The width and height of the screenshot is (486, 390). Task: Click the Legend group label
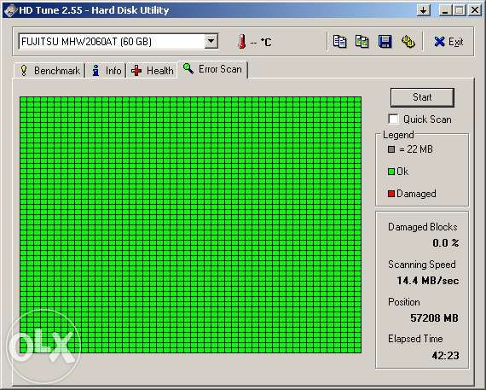398,135
